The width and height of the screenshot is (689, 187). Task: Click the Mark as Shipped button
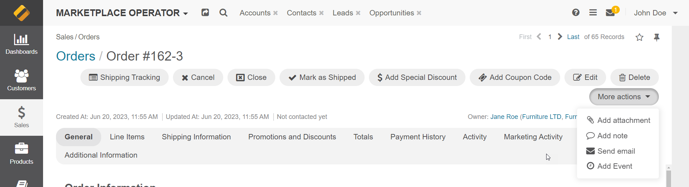[322, 77]
